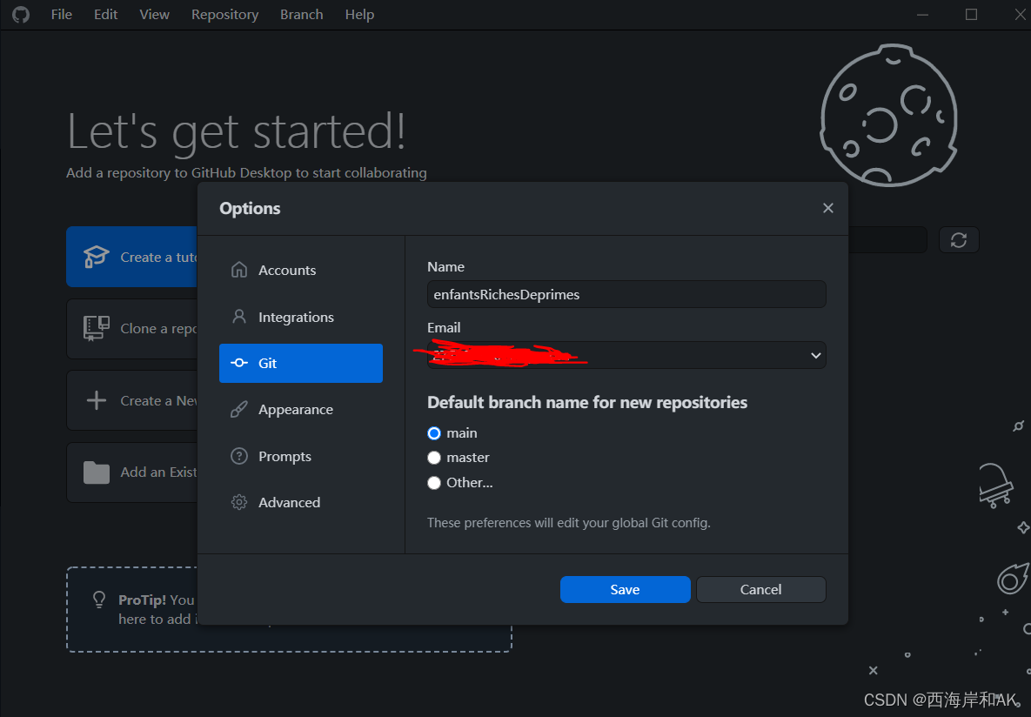
Task: Click the plus icon for new repository
Action: (96, 400)
